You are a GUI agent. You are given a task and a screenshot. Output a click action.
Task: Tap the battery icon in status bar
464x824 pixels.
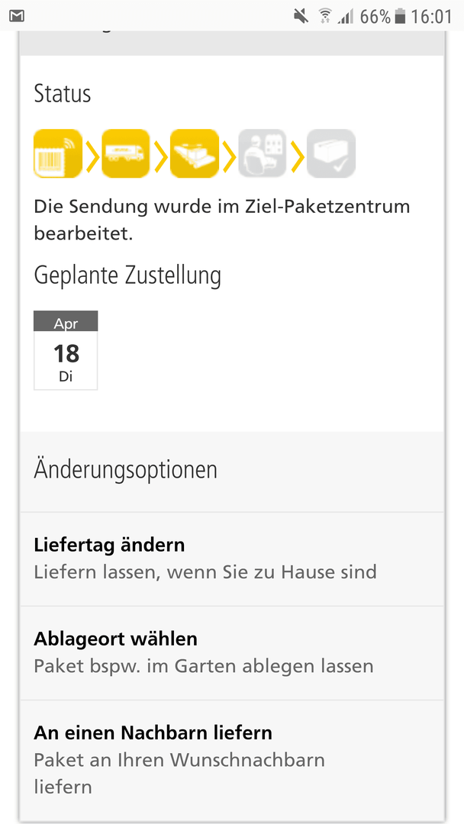click(x=400, y=17)
